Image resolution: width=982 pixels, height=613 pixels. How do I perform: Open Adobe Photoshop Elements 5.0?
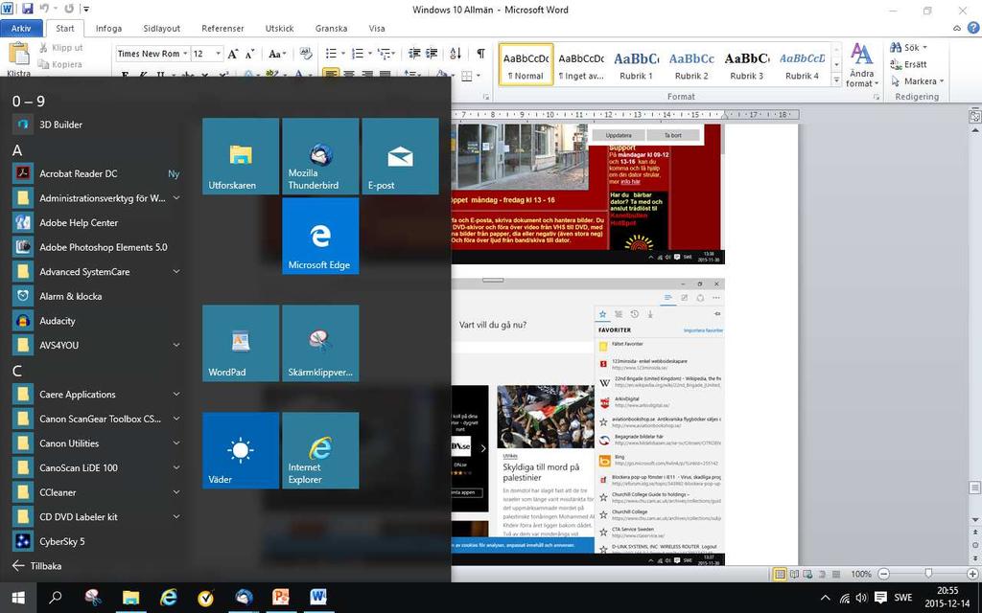[97, 247]
